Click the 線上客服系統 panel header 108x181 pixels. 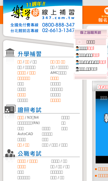pos(91,33)
